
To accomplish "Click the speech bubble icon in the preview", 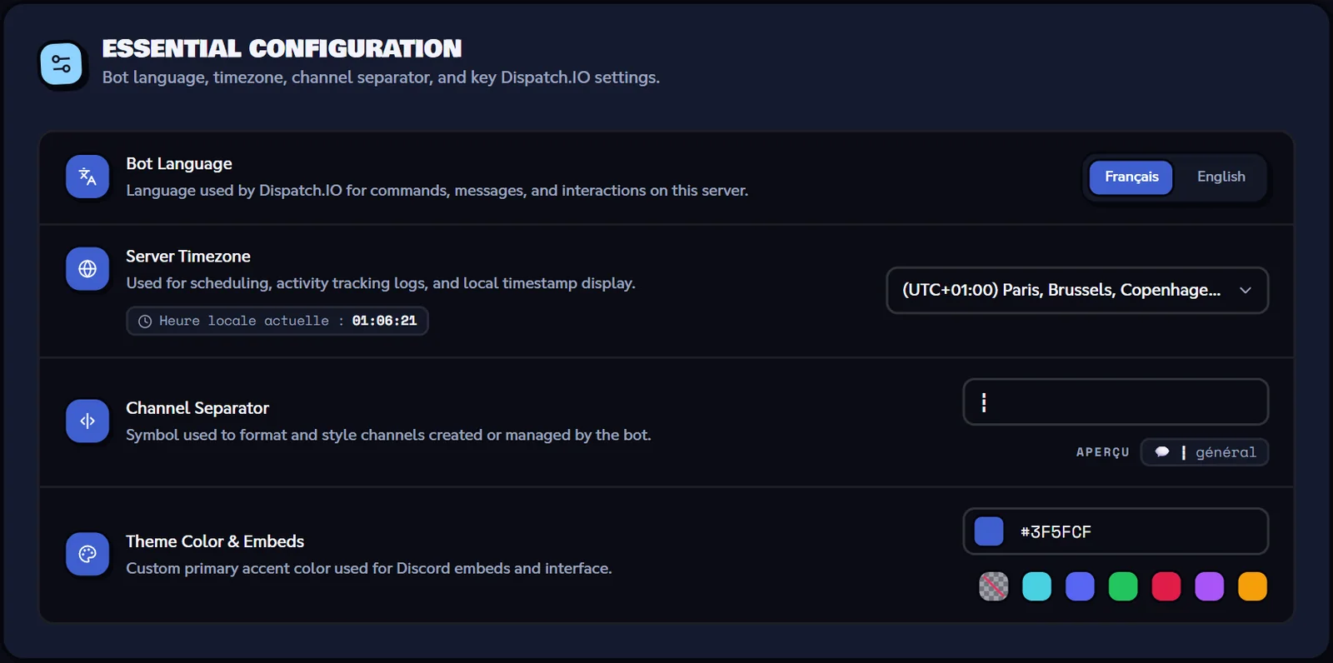I will tap(1162, 452).
